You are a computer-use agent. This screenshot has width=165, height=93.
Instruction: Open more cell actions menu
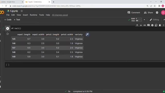click(163, 25)
